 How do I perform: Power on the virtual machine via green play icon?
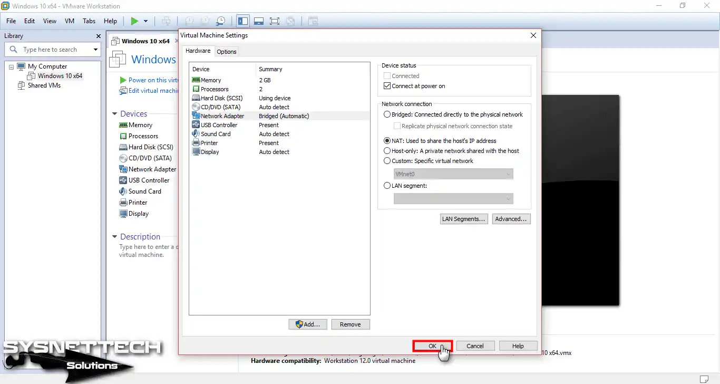(134, 21)
